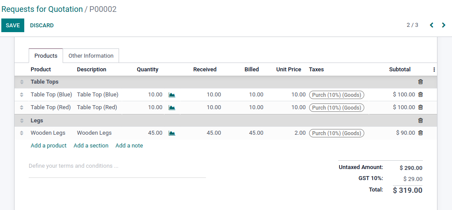The height and width of the screenshot is (210, 452).
Task: Discard changes to the quotation
Action: click(42, 26)
